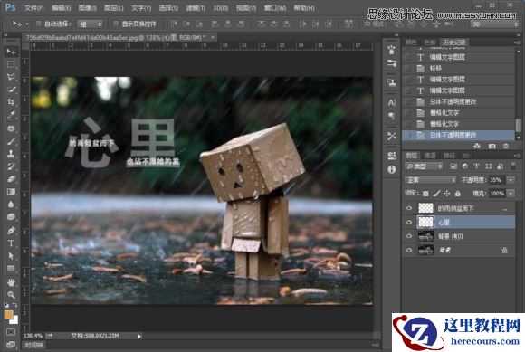The width and height of the screenshot is (525, 352).
Task: Create new snapshot with camera icon
Action: [x=492, y=147]
